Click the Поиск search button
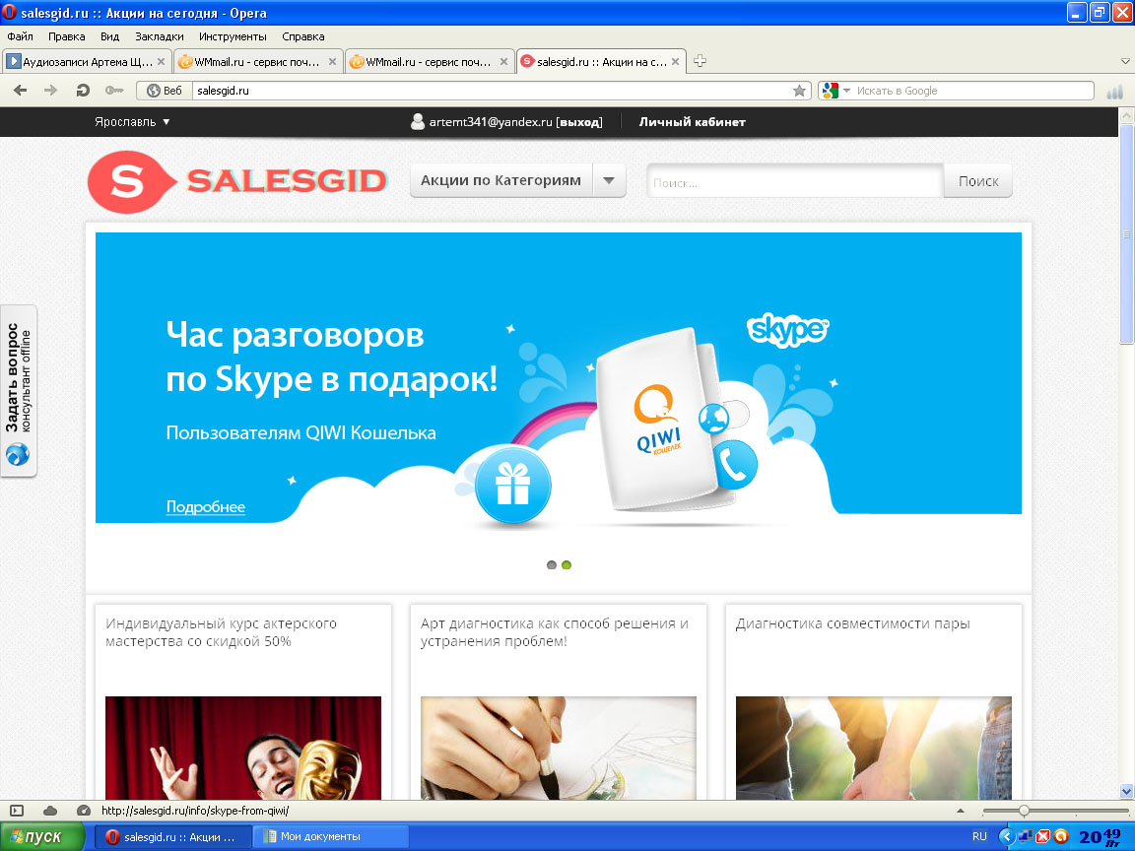 point(978,181)
